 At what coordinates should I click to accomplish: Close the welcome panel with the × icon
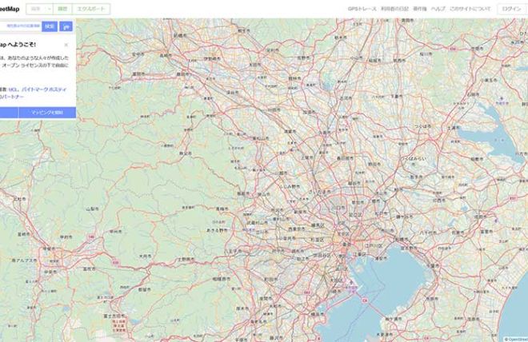66,45
